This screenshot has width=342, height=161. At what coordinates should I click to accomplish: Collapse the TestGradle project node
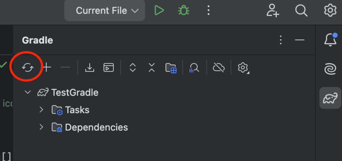[x=28, y=92]
